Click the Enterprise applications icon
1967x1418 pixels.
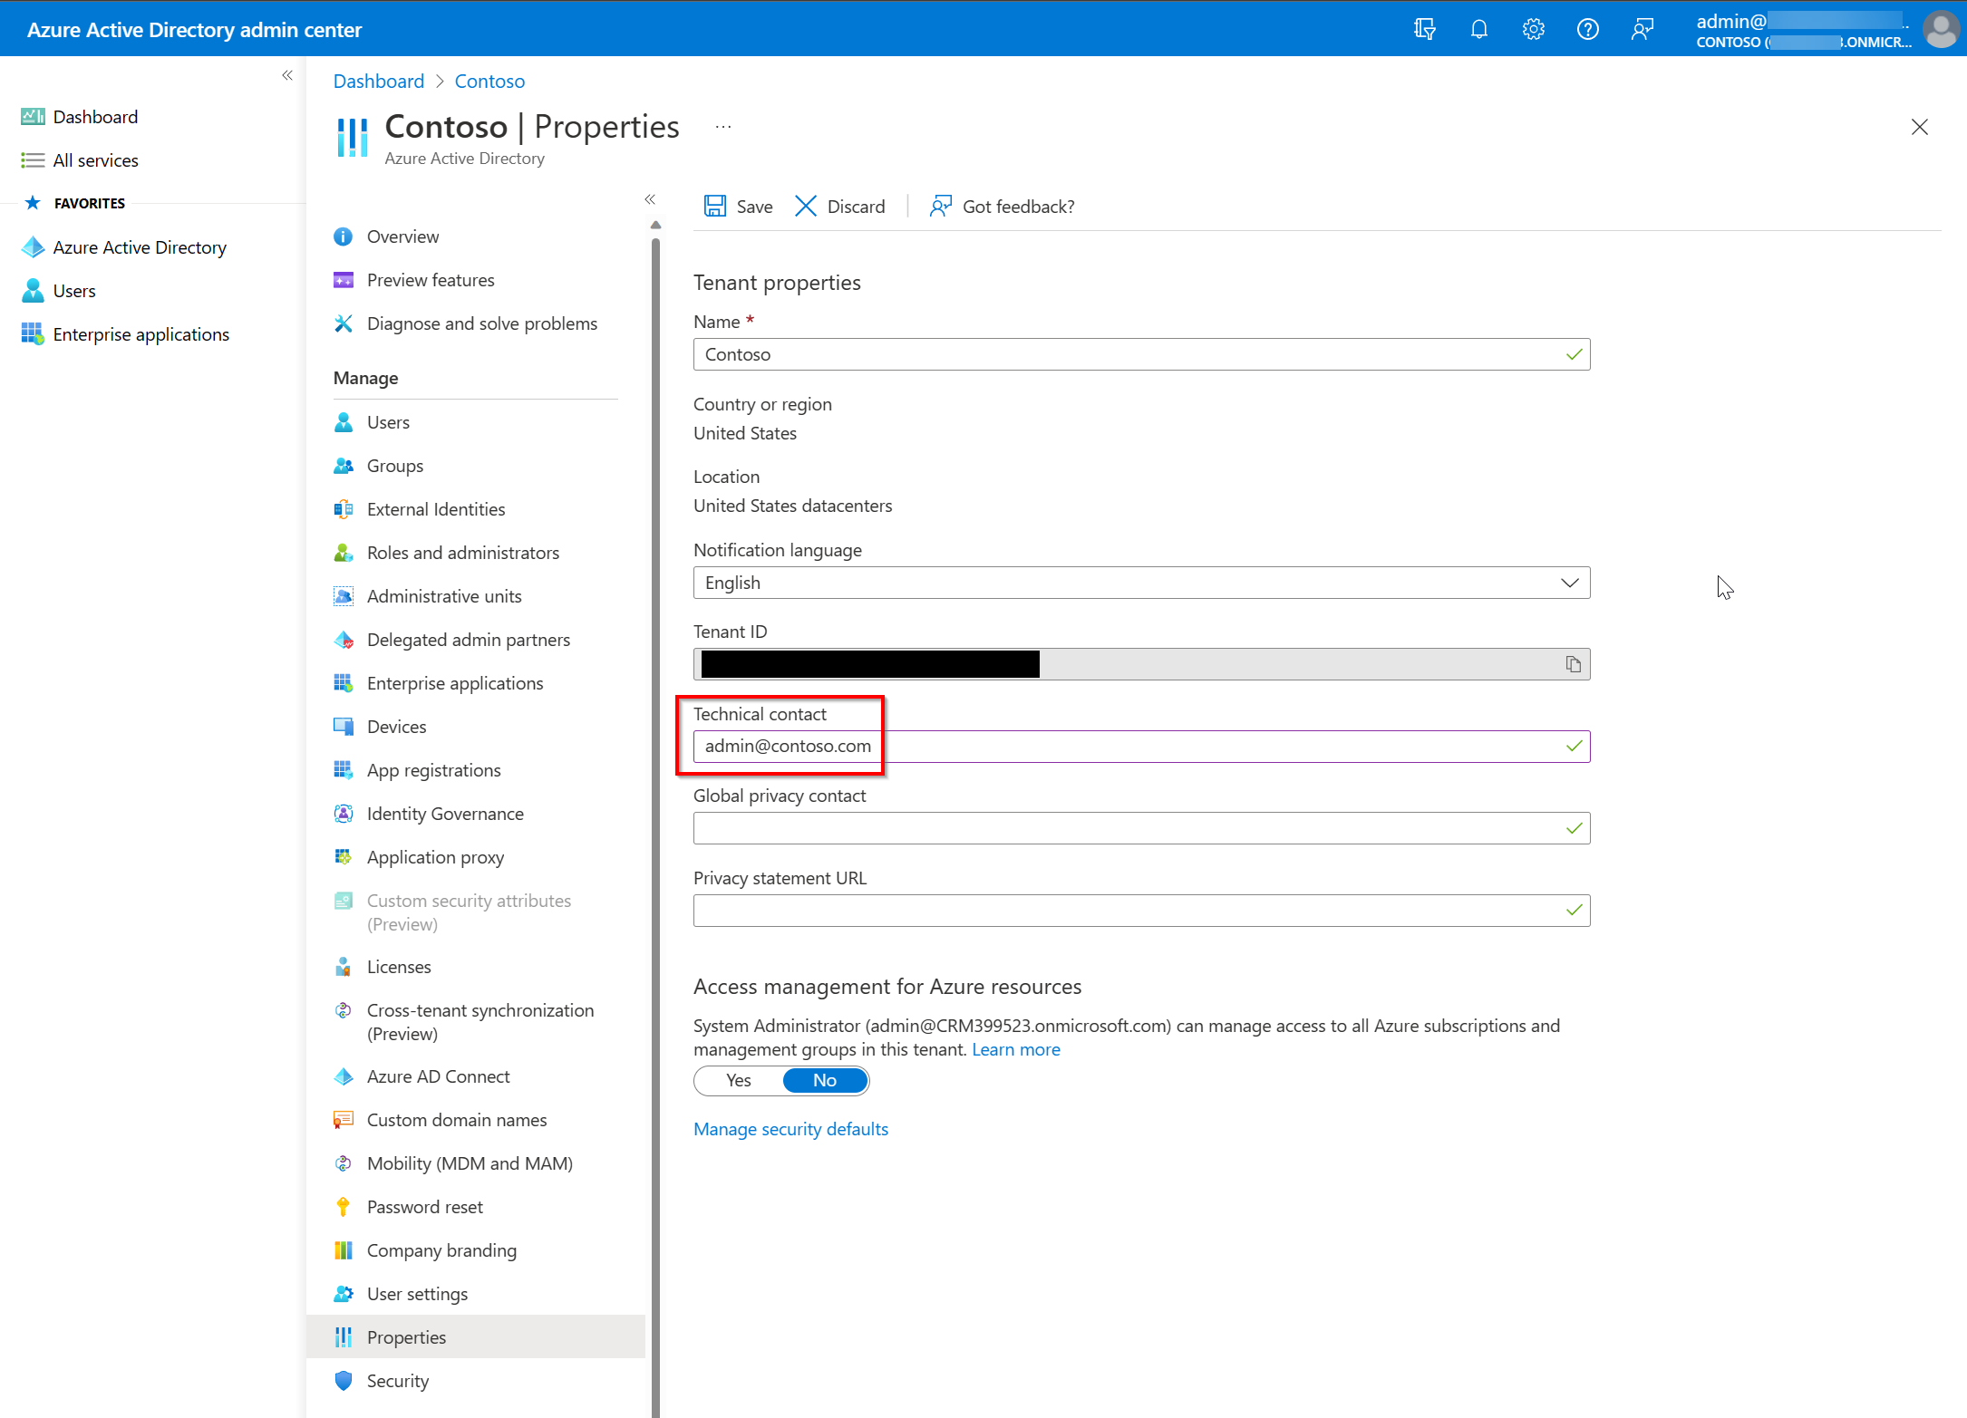[x=32, y=334]
